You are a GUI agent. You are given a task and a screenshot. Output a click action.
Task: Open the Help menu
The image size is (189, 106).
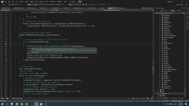click(65, 2)
